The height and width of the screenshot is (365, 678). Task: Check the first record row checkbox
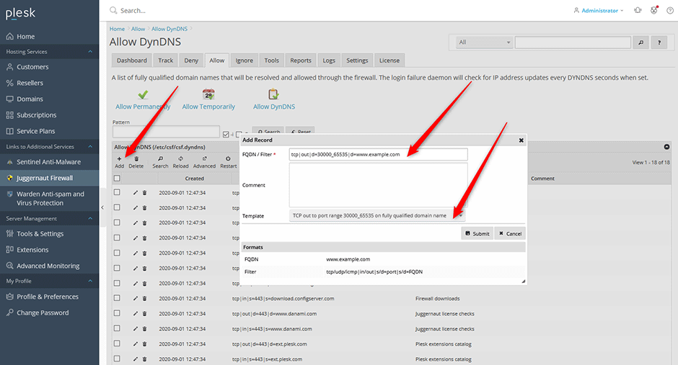pyautogui.click(x=117, y=192)
